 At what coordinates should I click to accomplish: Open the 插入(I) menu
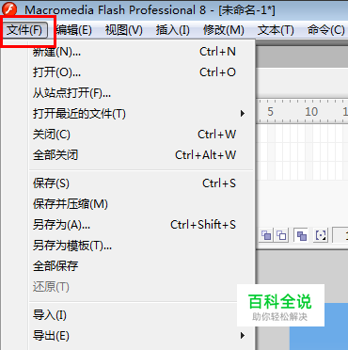(x=173, y=30)
